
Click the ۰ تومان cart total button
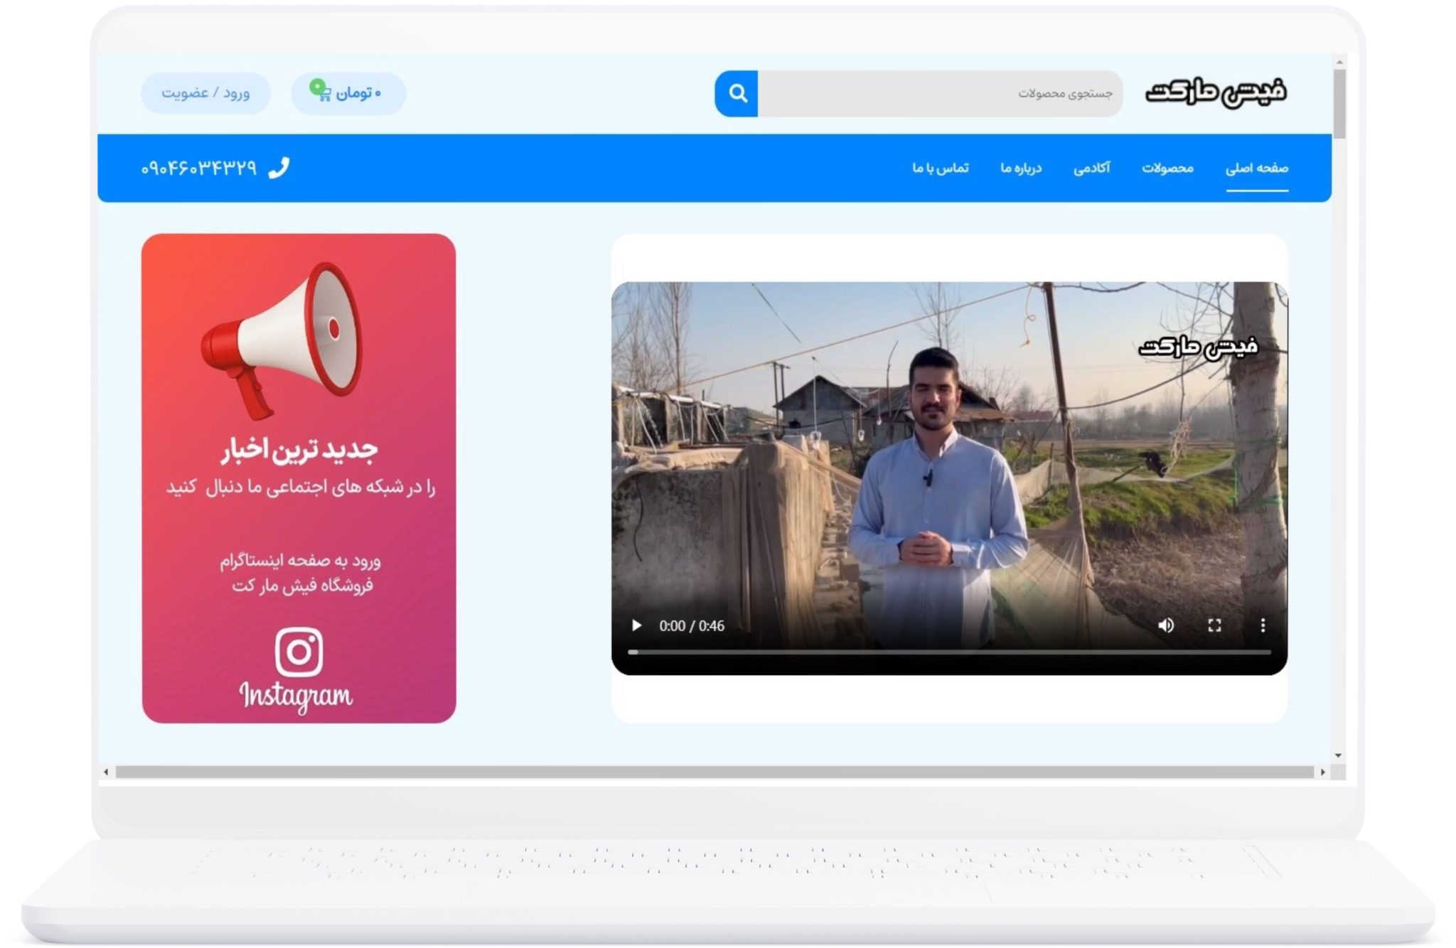359,93
